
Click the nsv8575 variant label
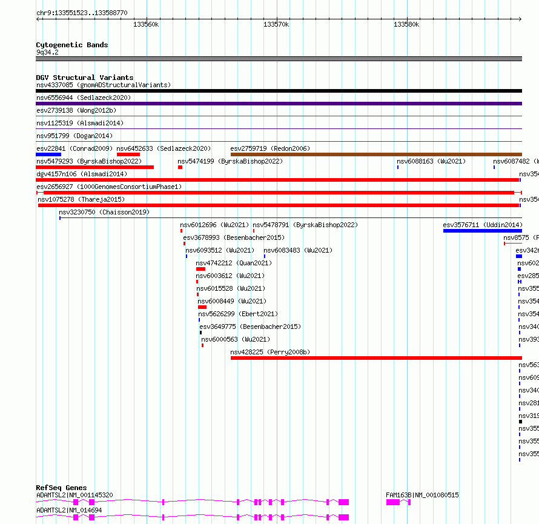521,237
